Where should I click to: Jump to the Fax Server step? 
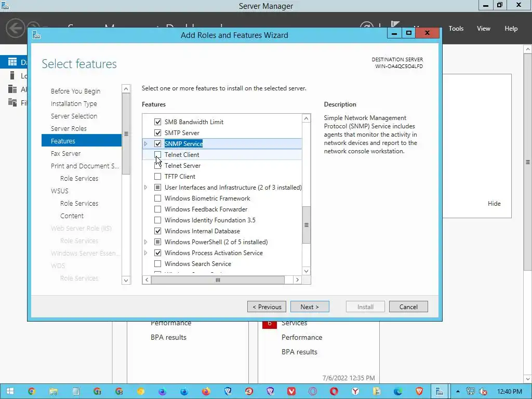click(x=66, y=153)
